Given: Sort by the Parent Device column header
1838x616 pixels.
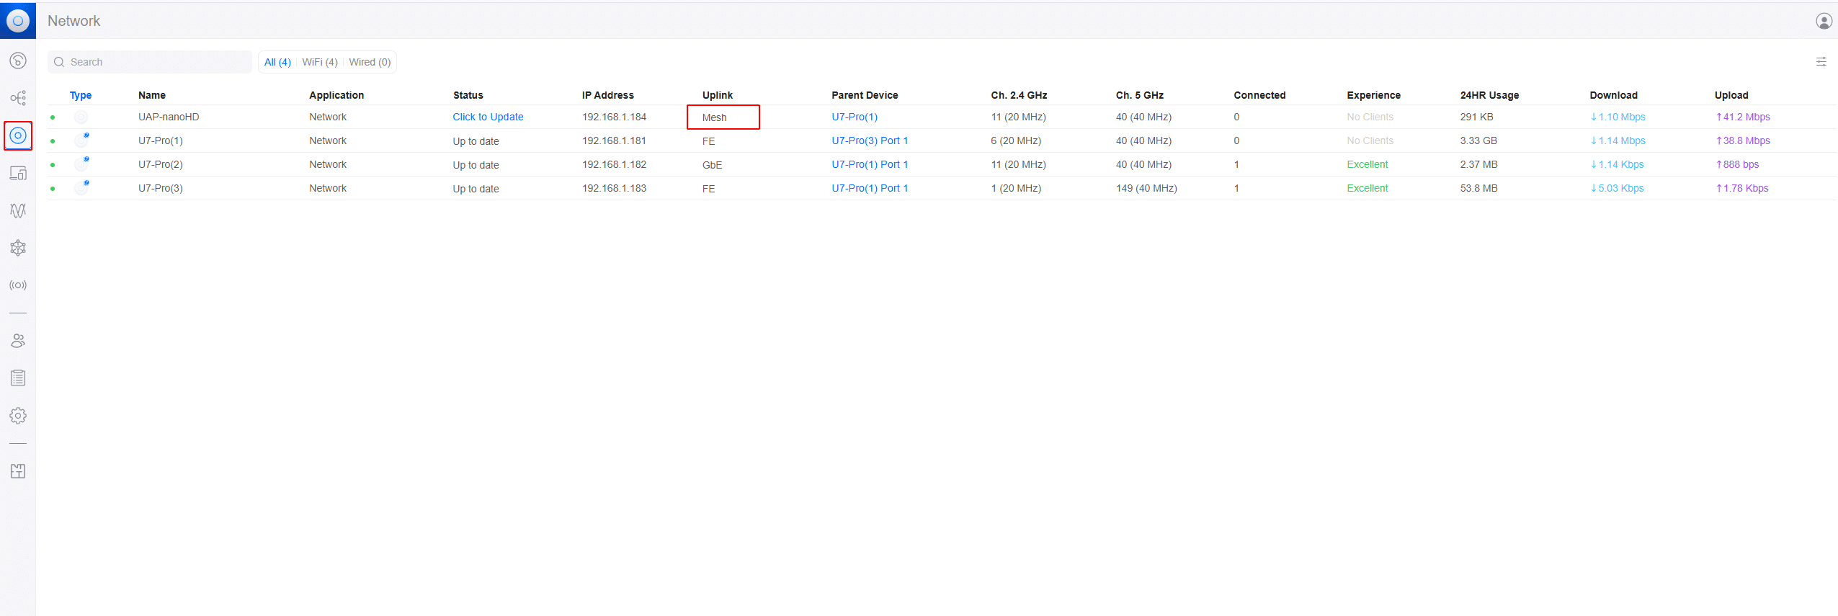Looking at the screenshot, I should pyautogui.click(x=865, y=95).
